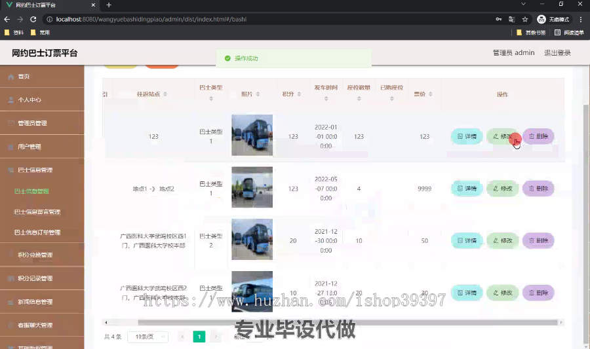Sort table by 巴士类型 column
Viewport: 590px width, 349px height.
(x=211, y=98)
